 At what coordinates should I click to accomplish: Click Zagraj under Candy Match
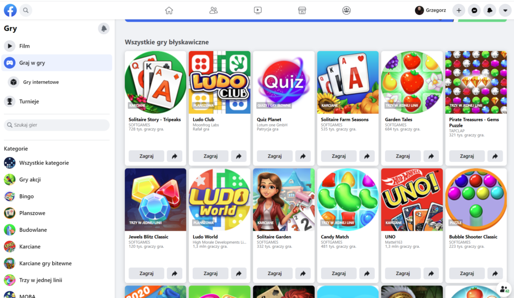coord(339,273)
